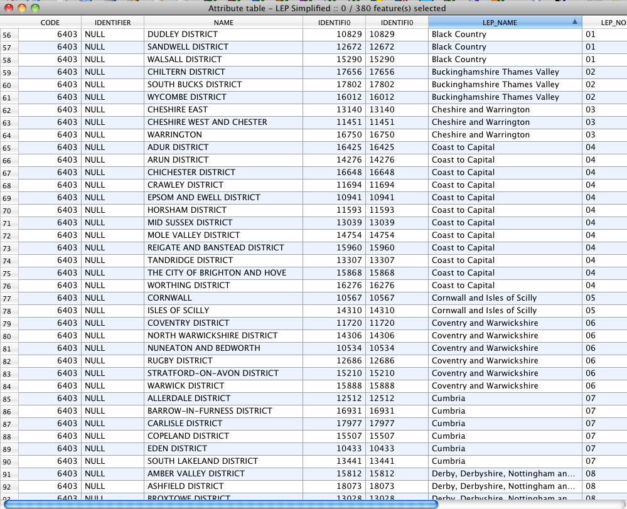Click the ISLES OF SCILLY cell
The width and height of the screenshot is (627, 509).
[178, 311]
